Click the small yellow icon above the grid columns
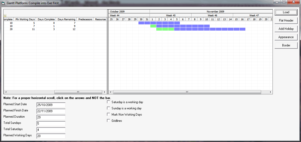 coord(5,16)
